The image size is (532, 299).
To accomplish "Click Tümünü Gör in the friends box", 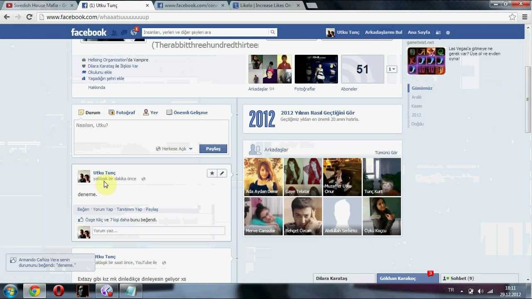I will tap(386, 153).
